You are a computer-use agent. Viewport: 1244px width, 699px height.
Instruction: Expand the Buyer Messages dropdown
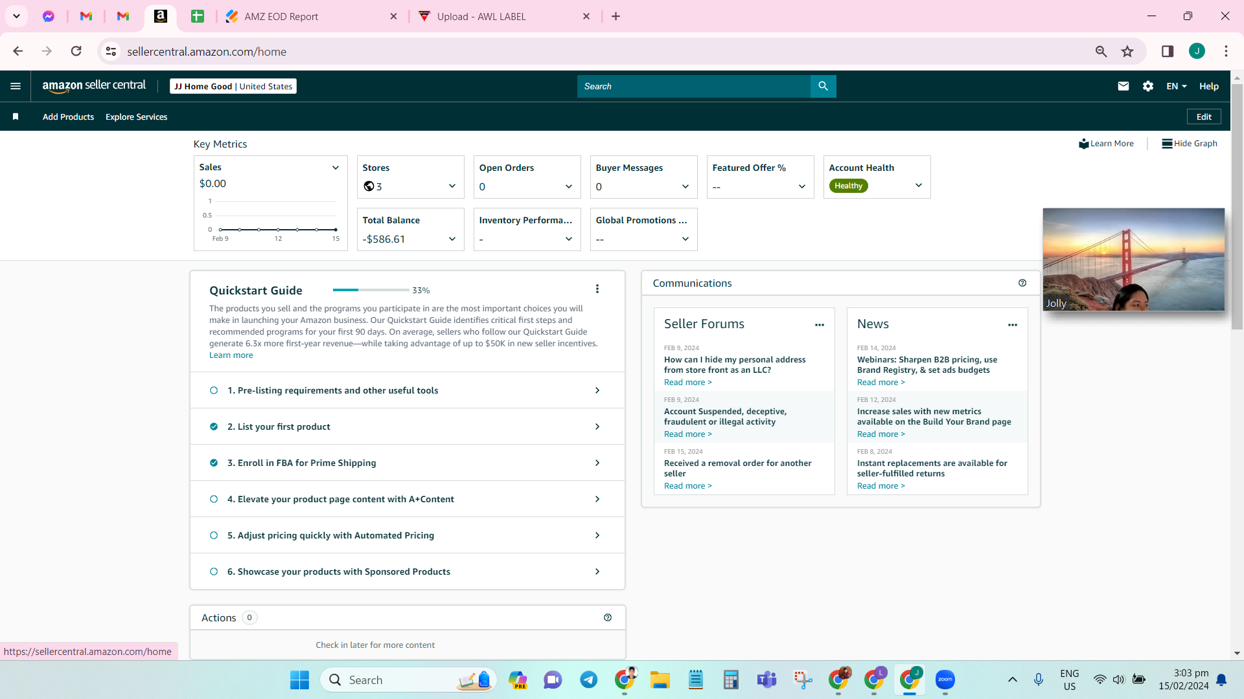pyautogui.click(x=685, y=186)
